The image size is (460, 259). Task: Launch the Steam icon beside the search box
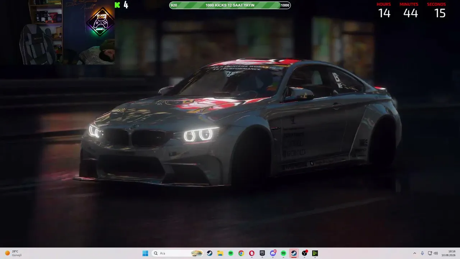pos(210,253)
